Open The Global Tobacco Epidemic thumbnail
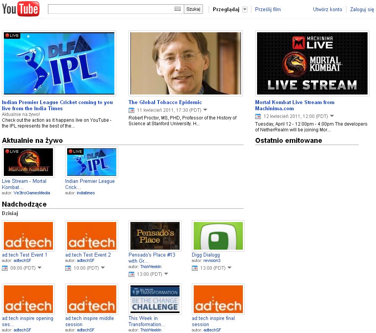 186,63
